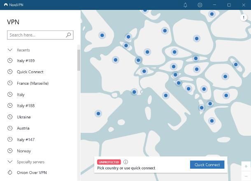
Task: Select the Greece server pin on map
Action: click(212, 121)
